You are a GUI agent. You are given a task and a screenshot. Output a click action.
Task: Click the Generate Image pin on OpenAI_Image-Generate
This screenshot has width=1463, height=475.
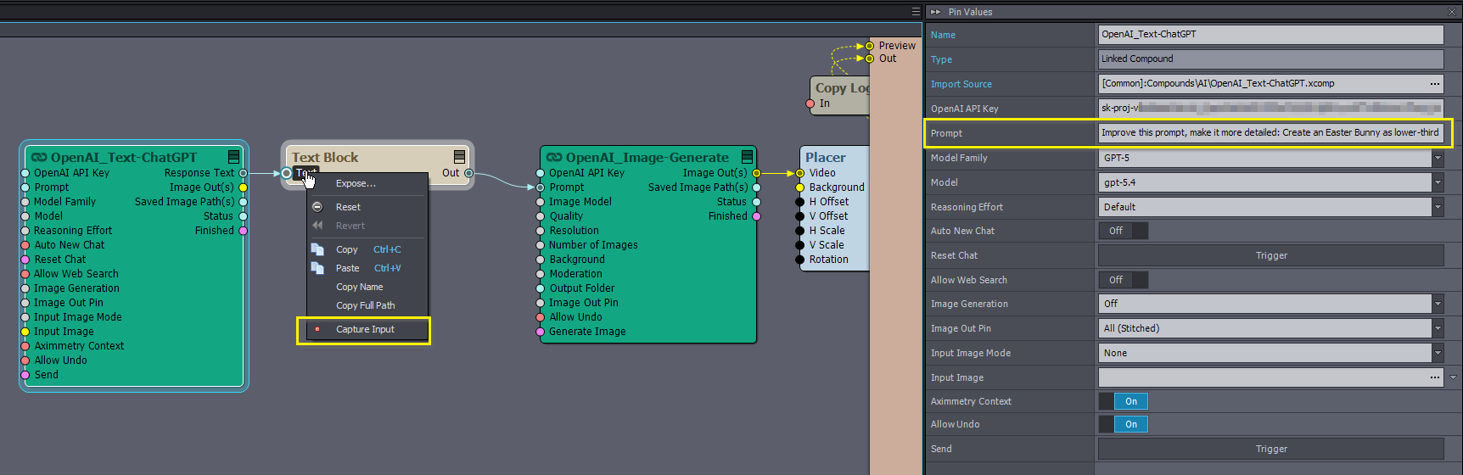(541, 332)
